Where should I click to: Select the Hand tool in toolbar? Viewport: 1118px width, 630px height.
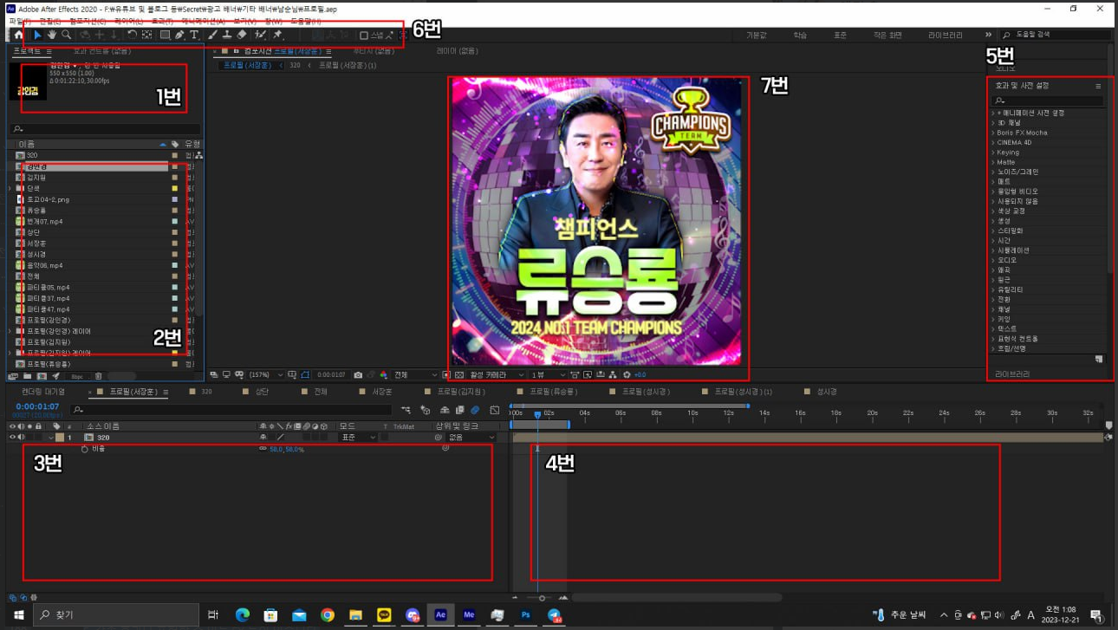click(x=51, y=36)
